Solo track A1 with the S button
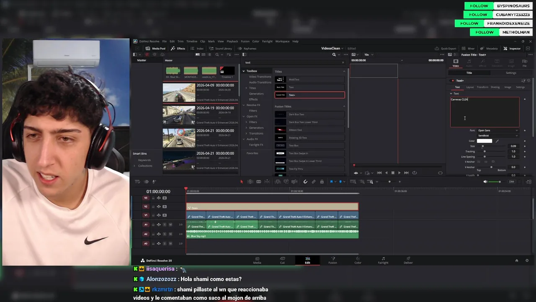This screenshot has height=302, width=536. tap(165, 225)
